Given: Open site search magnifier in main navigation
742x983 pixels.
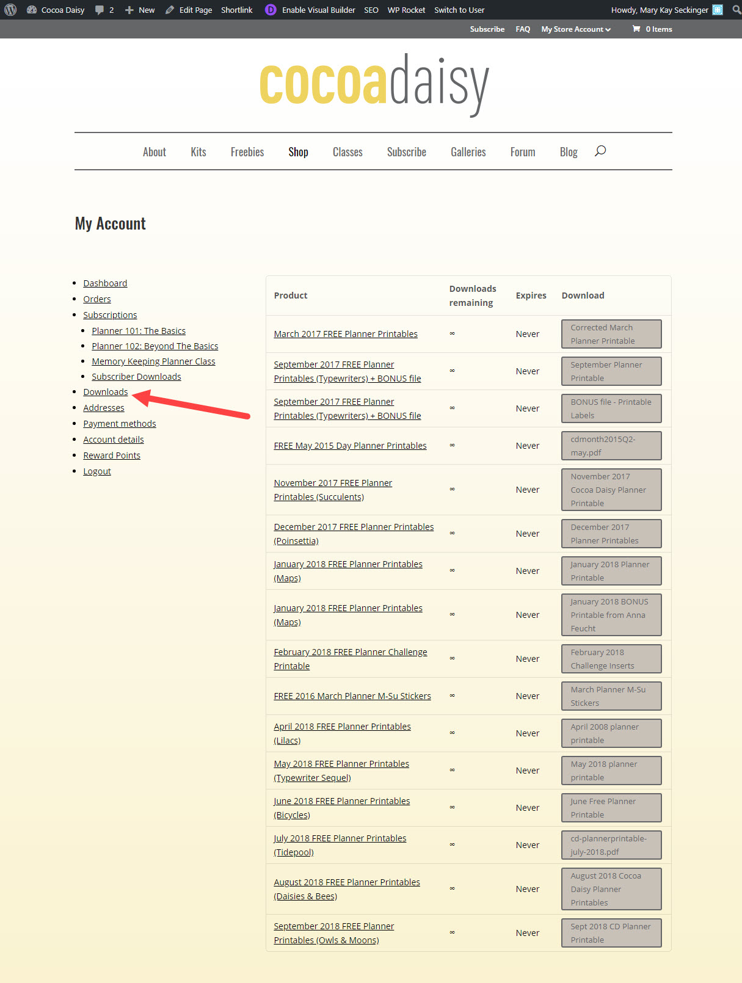Looking at the screenshot, I should [x=600, y=151].
